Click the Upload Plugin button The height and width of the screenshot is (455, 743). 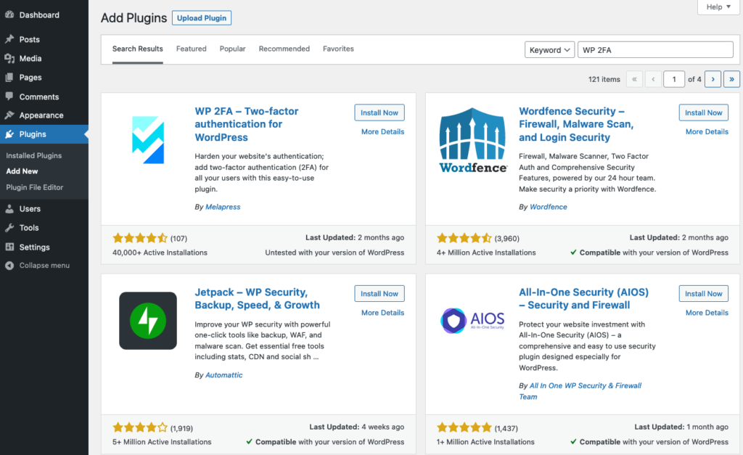[202, 18]
